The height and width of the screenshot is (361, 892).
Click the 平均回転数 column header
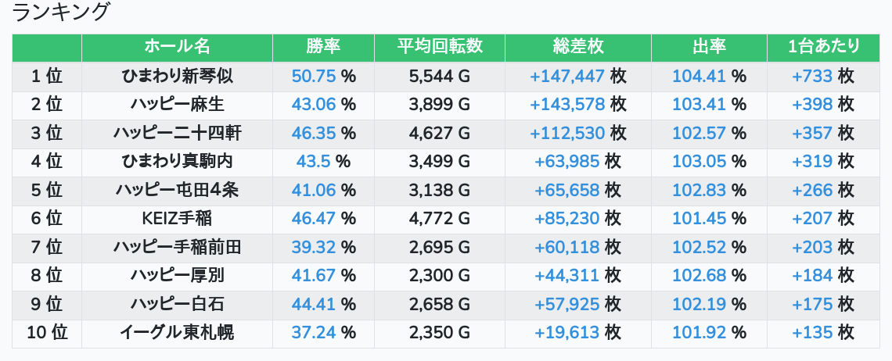(439, 47)
